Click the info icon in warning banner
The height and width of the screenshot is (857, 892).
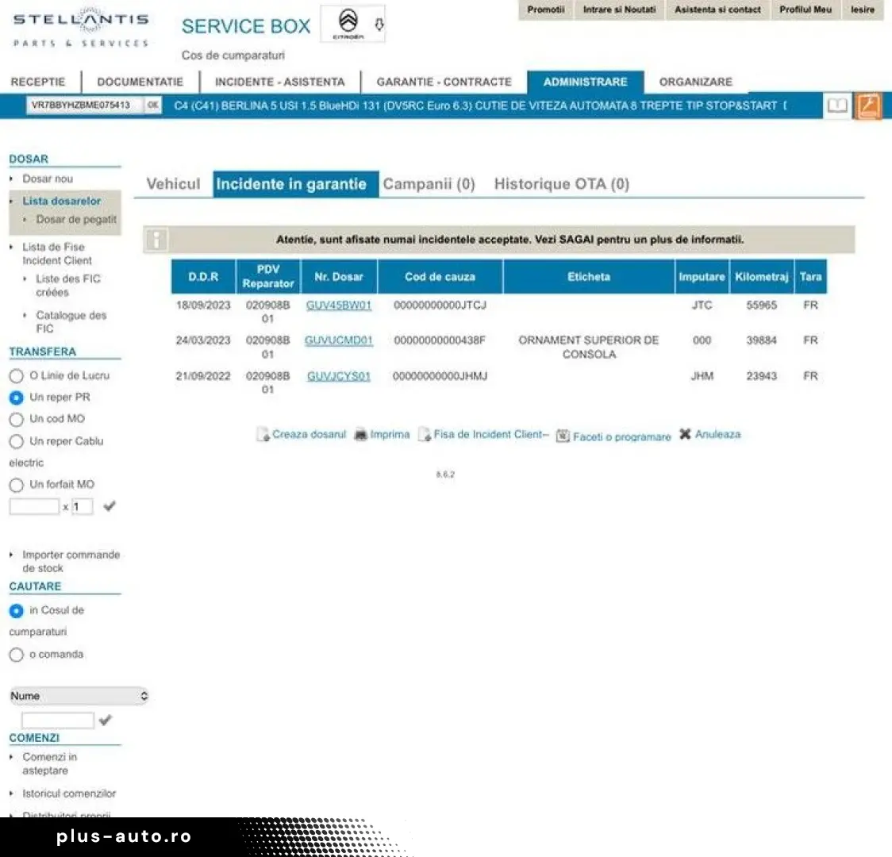[x=156, y=240]
